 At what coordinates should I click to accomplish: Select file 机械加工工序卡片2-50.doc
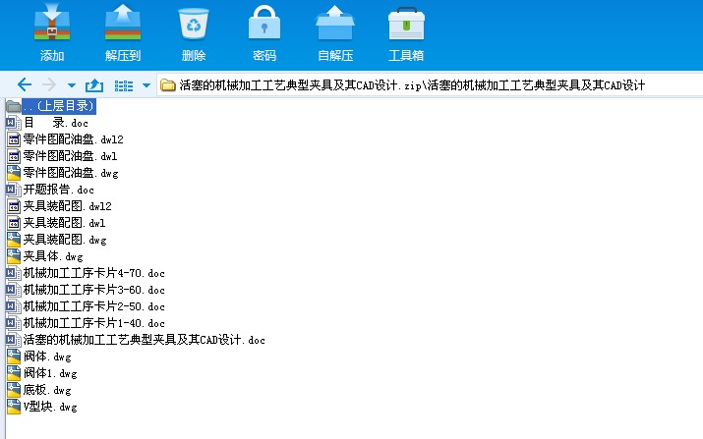(94, 306)
